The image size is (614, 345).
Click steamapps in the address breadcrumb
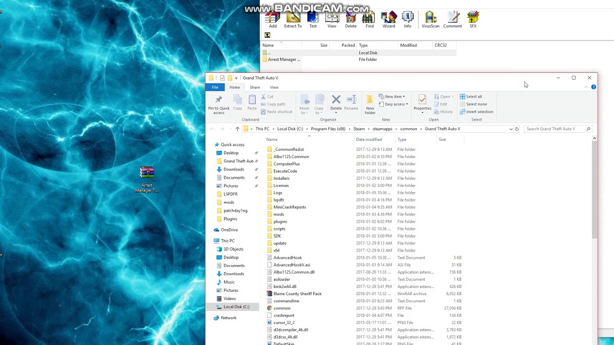click(382, 129)
